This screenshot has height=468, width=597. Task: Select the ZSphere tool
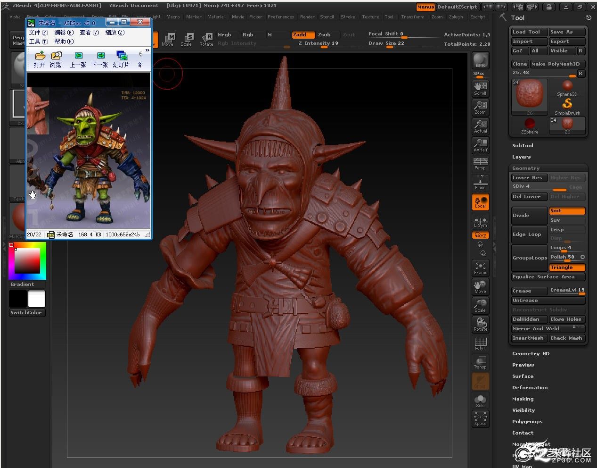pos(530,125)
